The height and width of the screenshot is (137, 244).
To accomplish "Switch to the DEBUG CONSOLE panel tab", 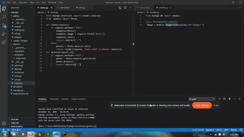I will 79,99.
